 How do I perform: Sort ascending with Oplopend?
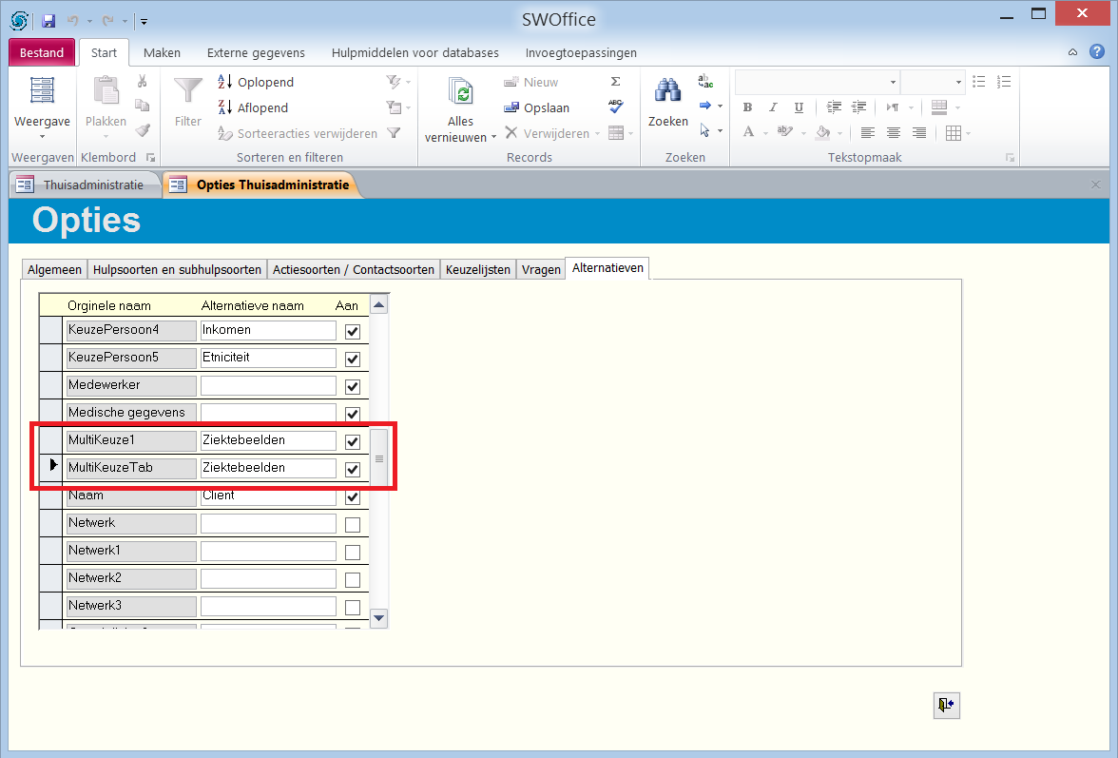click(x=255, y=82)
